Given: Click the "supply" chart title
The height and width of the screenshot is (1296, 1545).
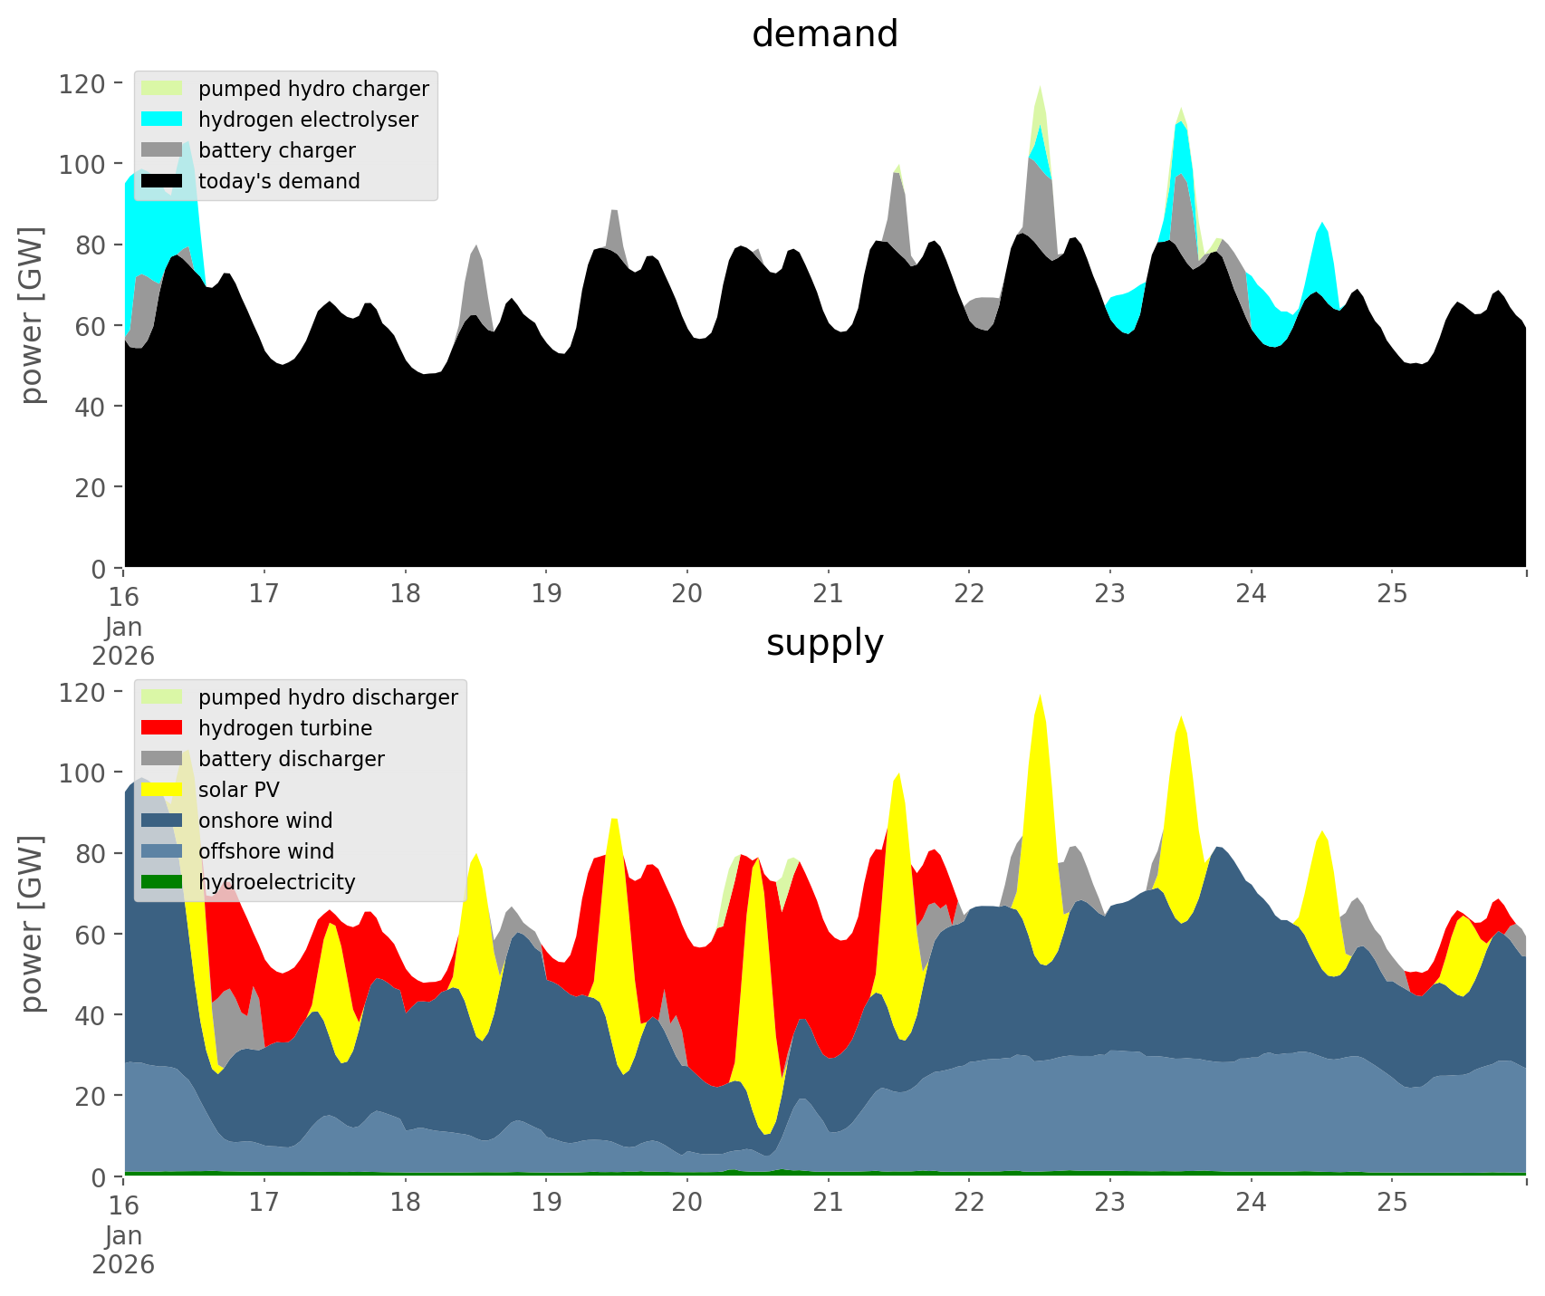Looking at the screenshot, I should coord(824,643).
